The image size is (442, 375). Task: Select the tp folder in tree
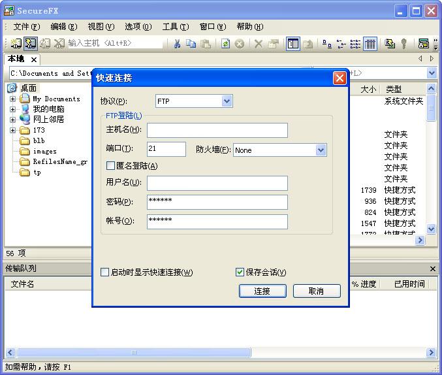coord(37,172)
